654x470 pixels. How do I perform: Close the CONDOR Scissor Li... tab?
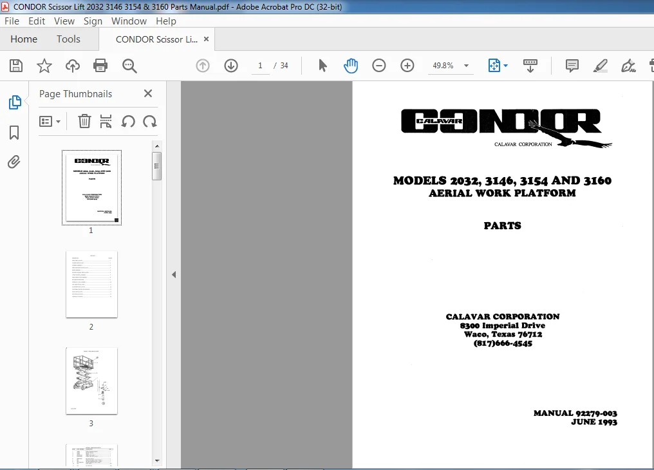point(206,39)
